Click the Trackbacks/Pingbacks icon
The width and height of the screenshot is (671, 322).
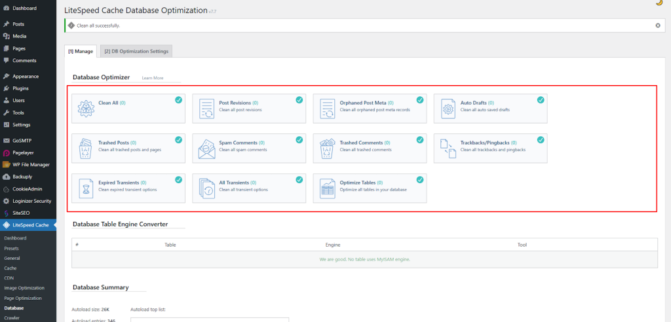point(448,149)
